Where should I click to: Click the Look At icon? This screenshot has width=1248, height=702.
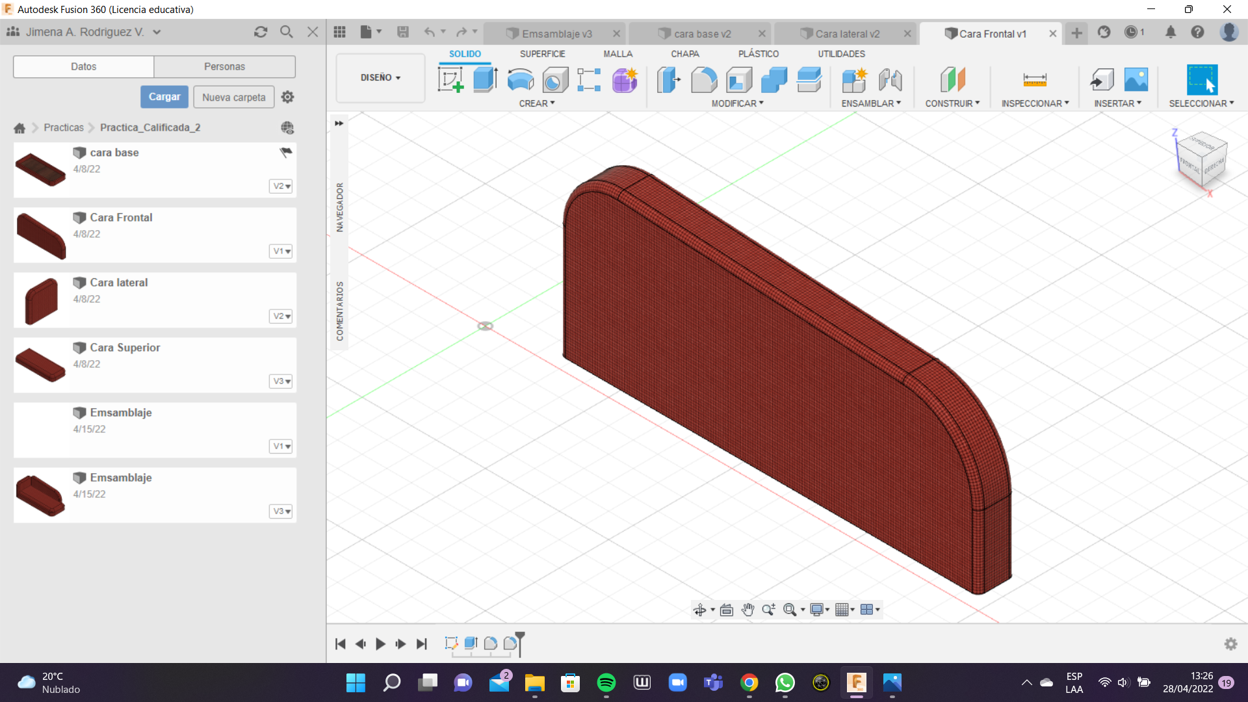(727, 610)
